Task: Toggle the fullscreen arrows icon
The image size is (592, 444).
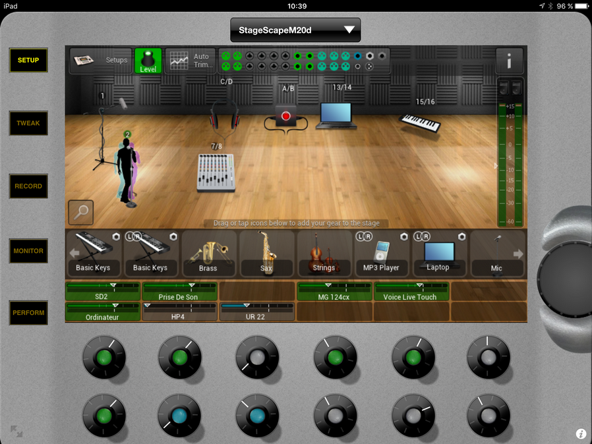Action: pyautogui.click(x=16, y=432)
